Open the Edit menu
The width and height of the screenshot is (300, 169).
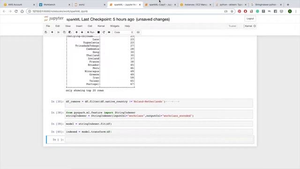tap(58, 26)
